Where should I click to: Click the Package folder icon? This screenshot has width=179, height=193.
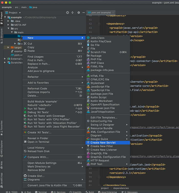pos(88,56)
